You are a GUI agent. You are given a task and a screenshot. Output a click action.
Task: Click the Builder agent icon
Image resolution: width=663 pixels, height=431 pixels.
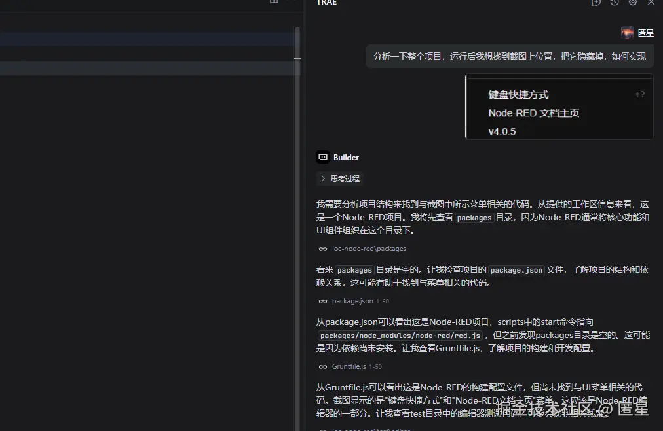point(323,157)
